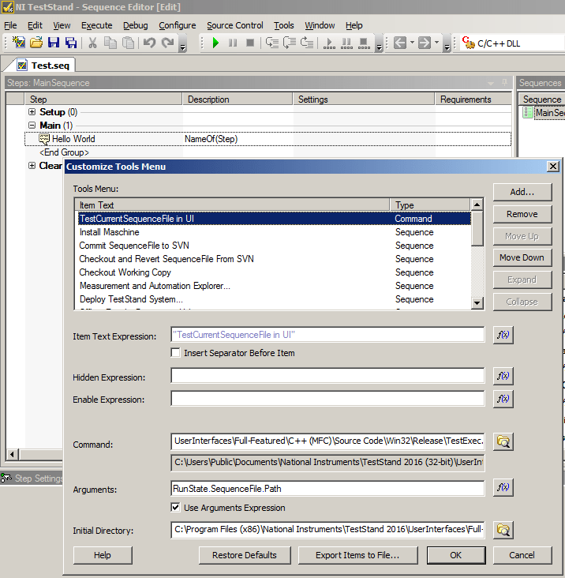Open the Execute menu
This screenshot has height=578, width=565.
pos(96,25)
